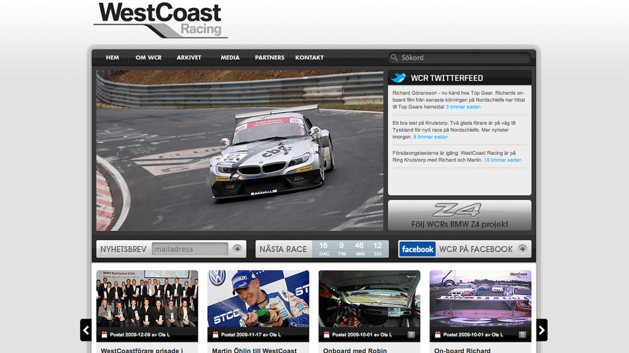
Task: Open the KONTAKT menu item
Action: (x=310, y=58)
